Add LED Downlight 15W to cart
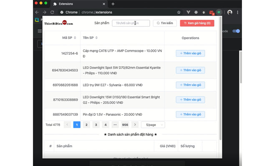 190,100
